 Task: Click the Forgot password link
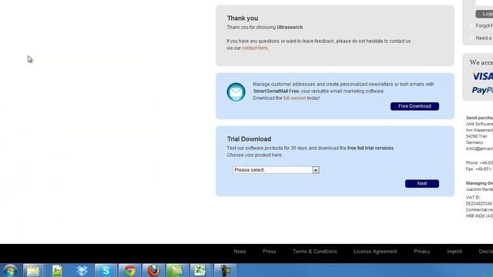click(x=485, y=25)
